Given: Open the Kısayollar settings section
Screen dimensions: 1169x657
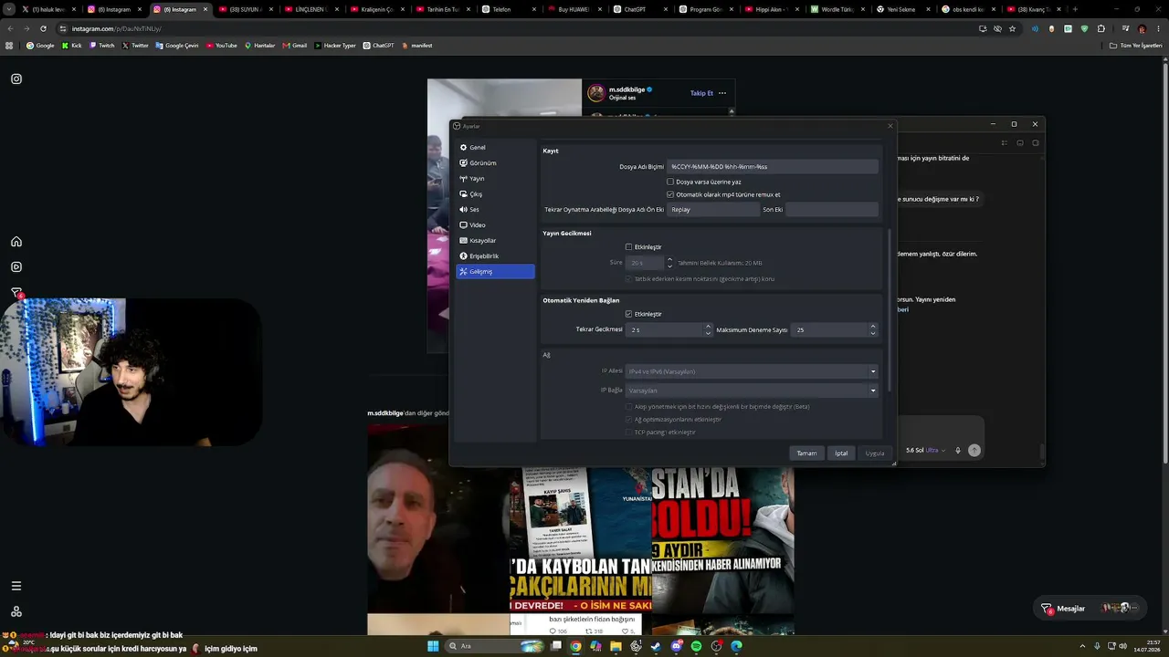Looking at the screenshot, I should 495,240.
